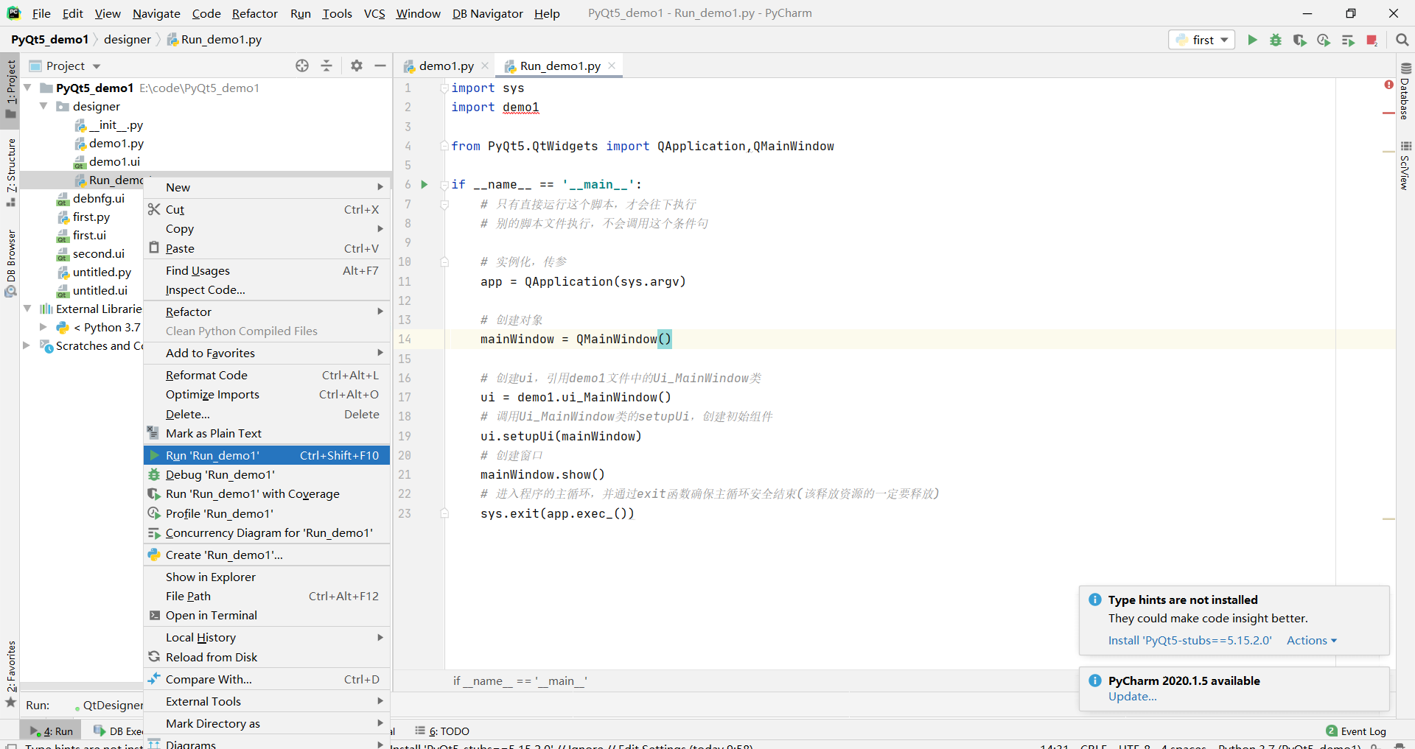Select untitled.ui in project tree
This screenshot has width=1415, height=749.
pos(99,290)
